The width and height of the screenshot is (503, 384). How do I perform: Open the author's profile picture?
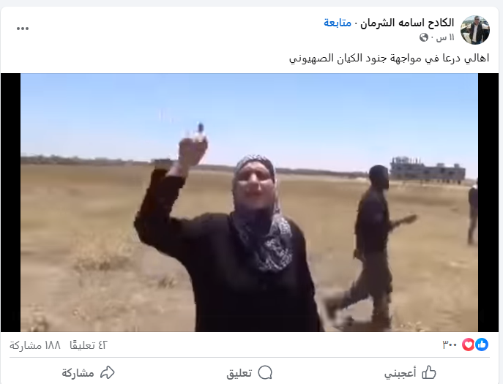[474, 30]
